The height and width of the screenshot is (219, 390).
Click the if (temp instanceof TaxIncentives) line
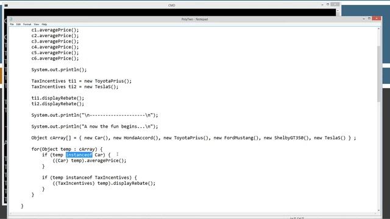click(x=90, y=178)
